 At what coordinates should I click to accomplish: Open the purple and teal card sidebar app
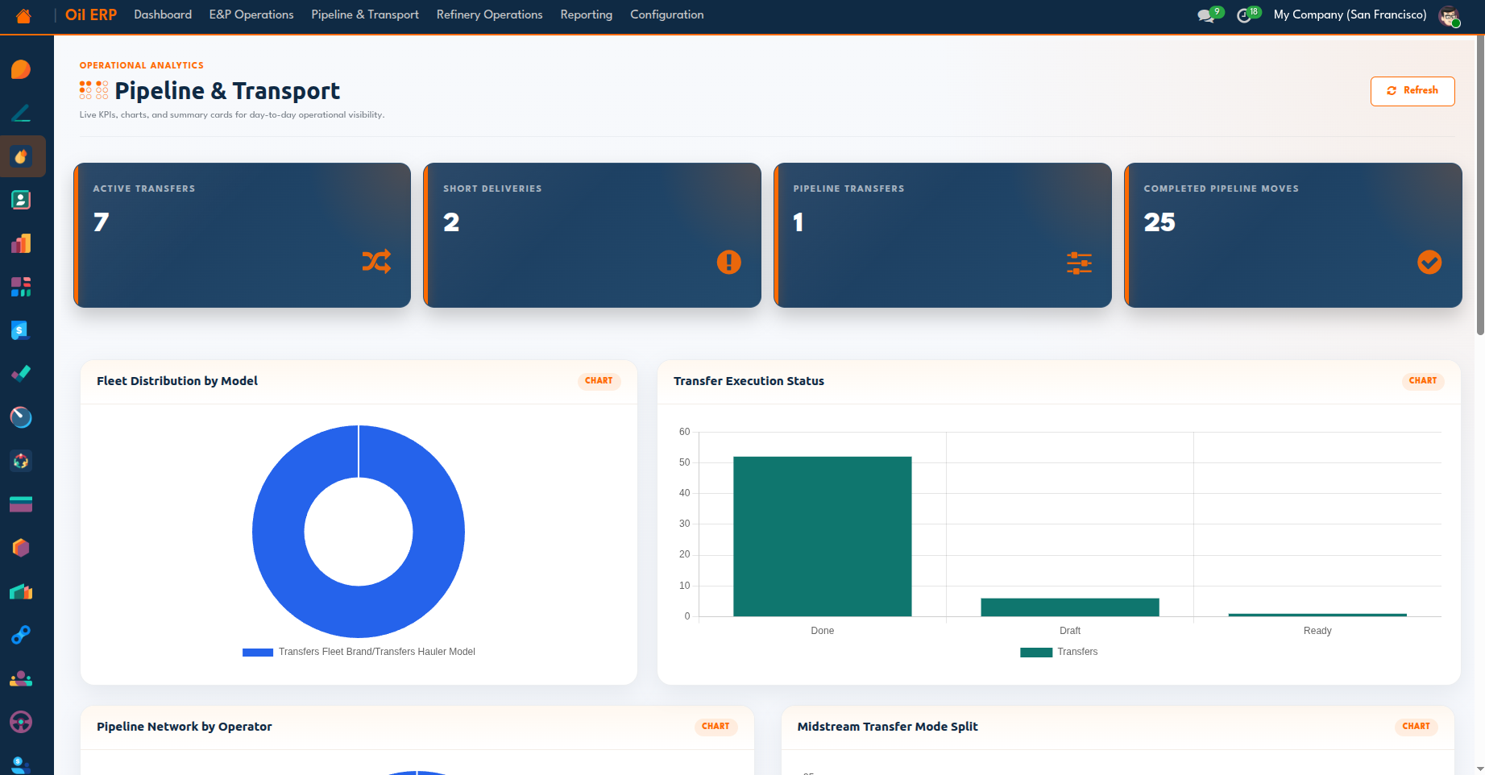click(x=21, y=504)
